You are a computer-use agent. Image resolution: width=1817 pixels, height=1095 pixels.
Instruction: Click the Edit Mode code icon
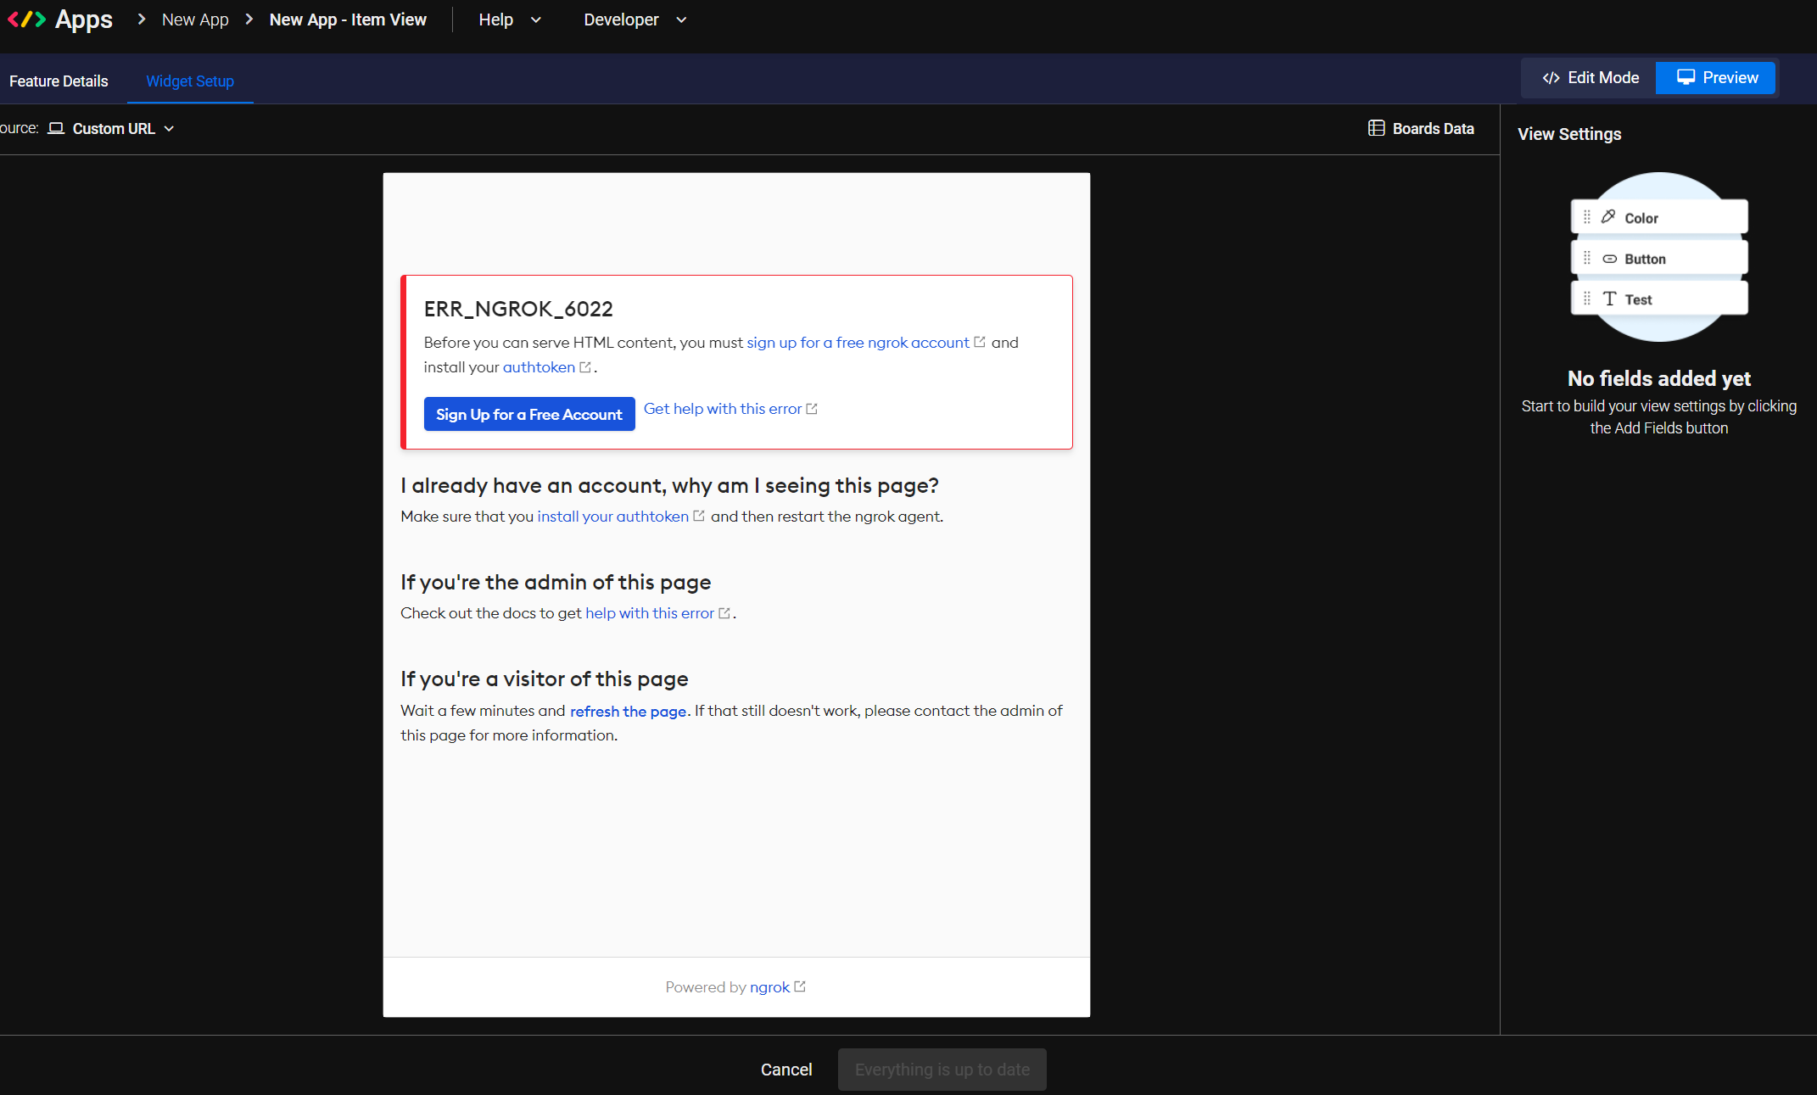tap(1551, 78)
